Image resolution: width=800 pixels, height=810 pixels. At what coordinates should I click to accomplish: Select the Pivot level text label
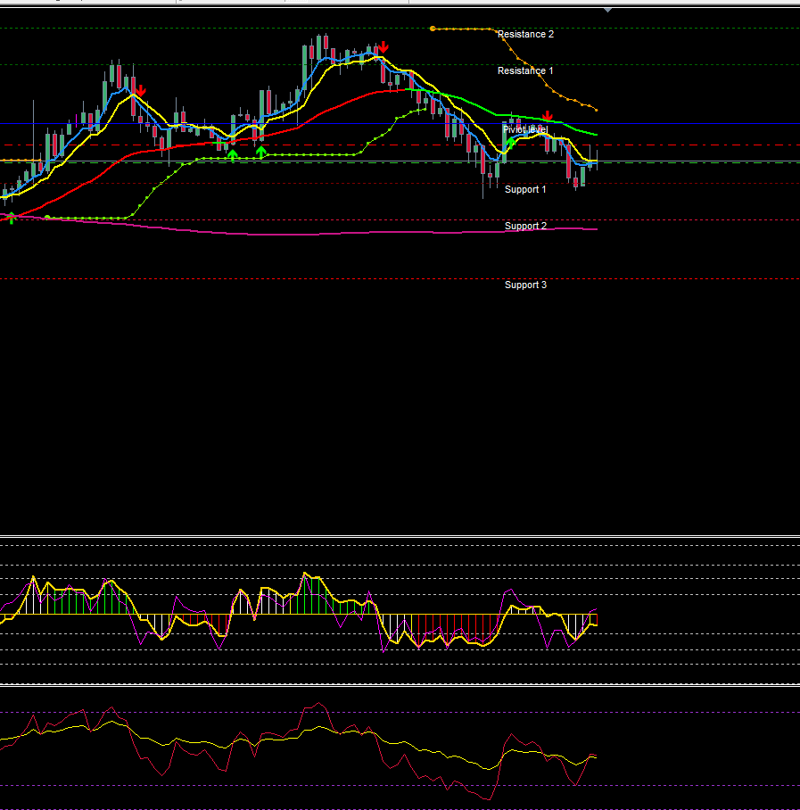(x=525, y=129)
